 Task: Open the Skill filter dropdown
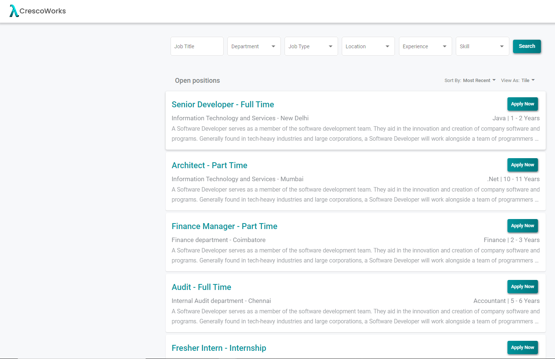(x=482, y=46)
